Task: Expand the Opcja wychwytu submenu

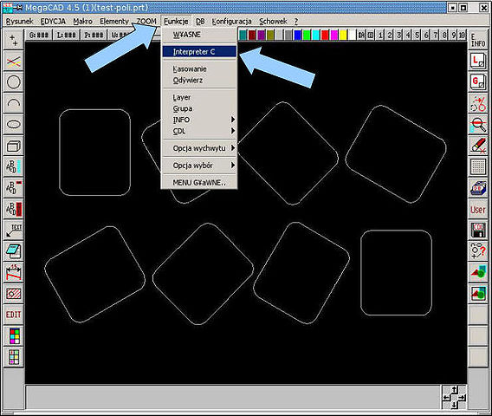Action: [x=199, y=148]
